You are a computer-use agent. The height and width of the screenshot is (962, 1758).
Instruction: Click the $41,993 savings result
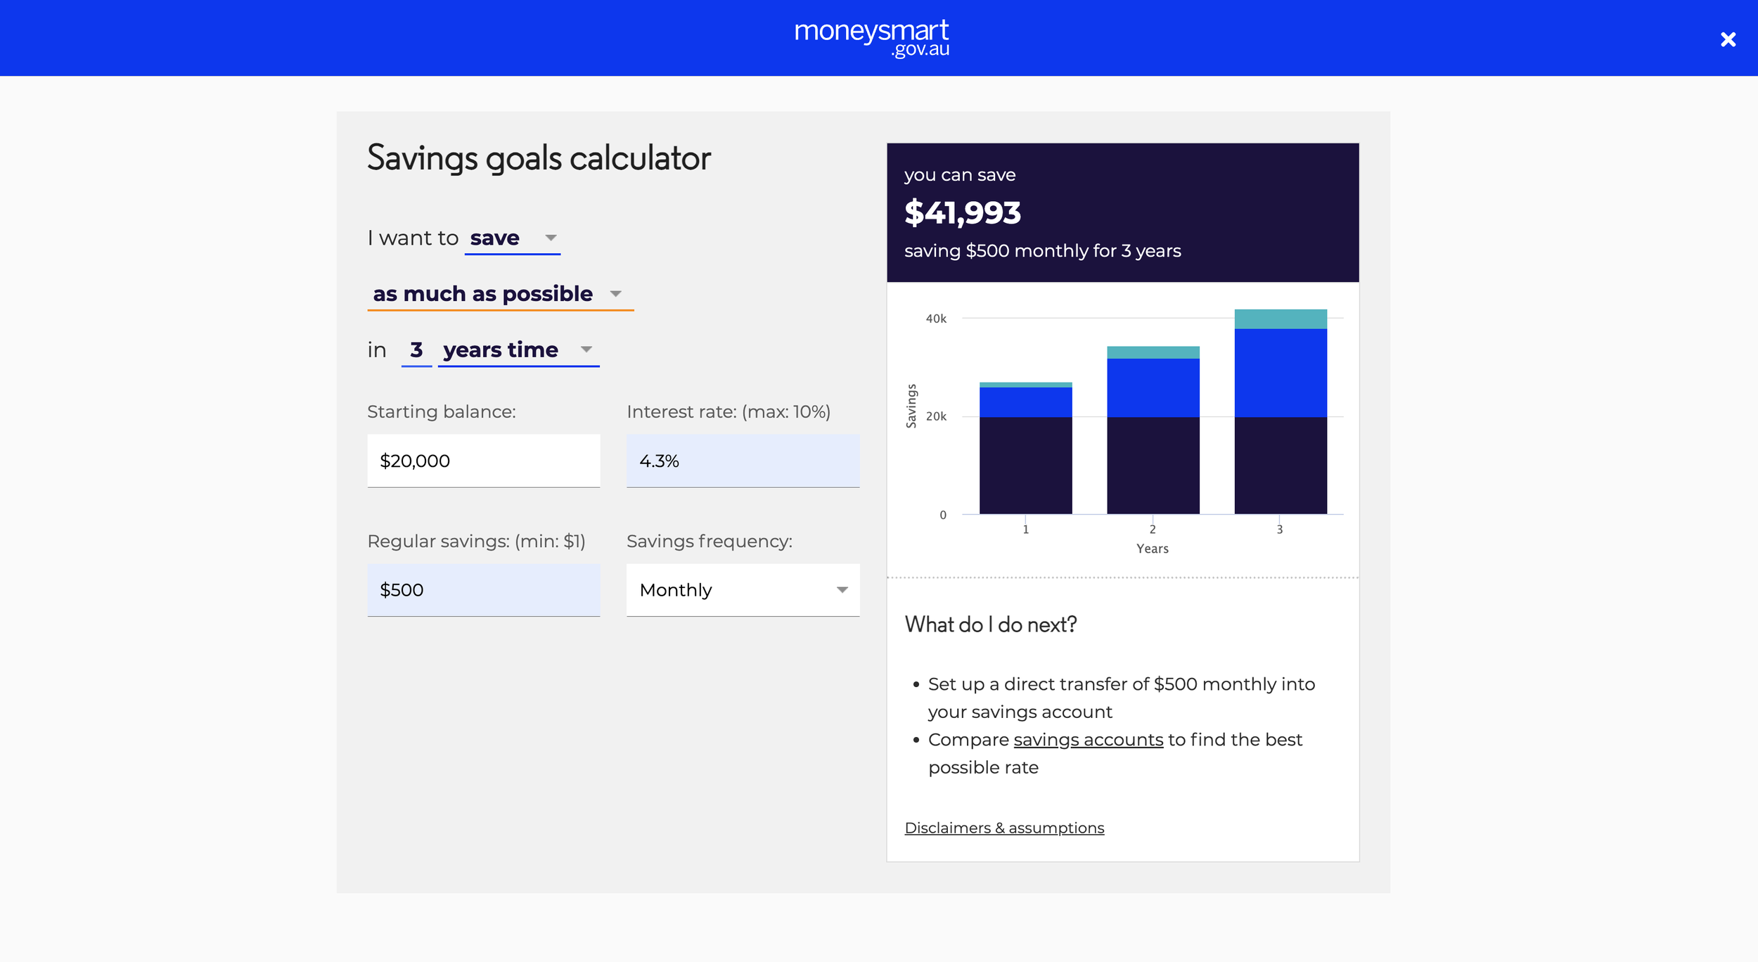962,212
